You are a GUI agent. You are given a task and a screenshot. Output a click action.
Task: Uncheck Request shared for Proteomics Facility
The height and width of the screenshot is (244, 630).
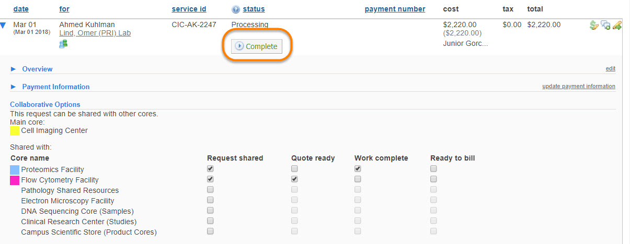[210, 169]
